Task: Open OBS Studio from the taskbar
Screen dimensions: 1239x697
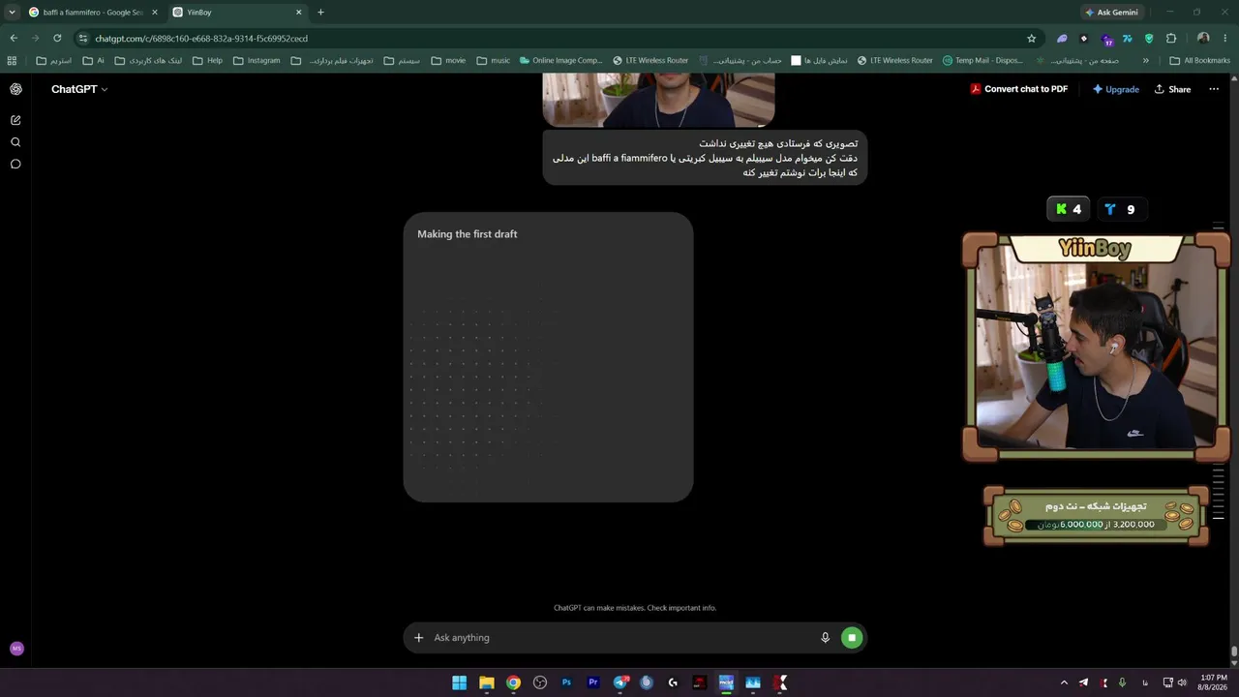Action: point(540,682)
